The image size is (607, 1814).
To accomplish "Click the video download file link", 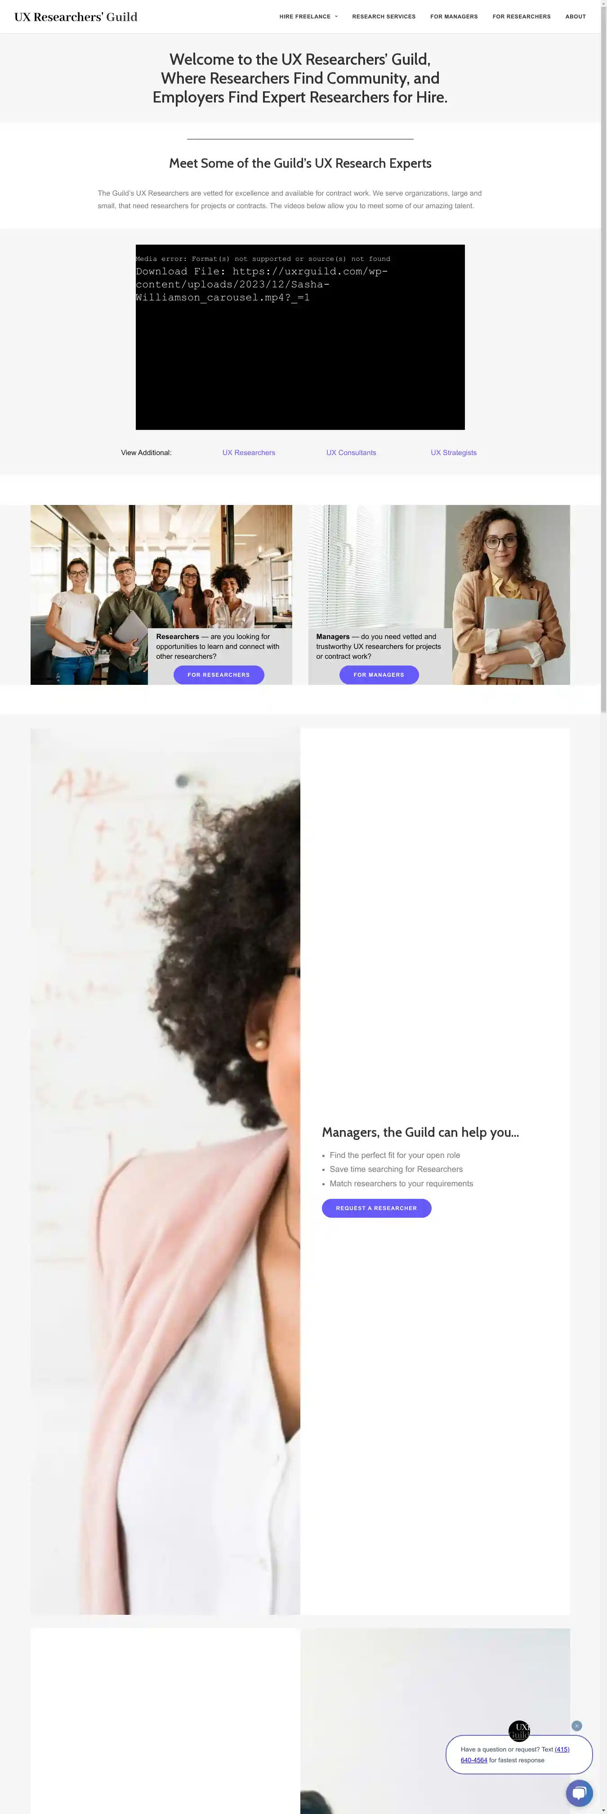I will (261, 285).
